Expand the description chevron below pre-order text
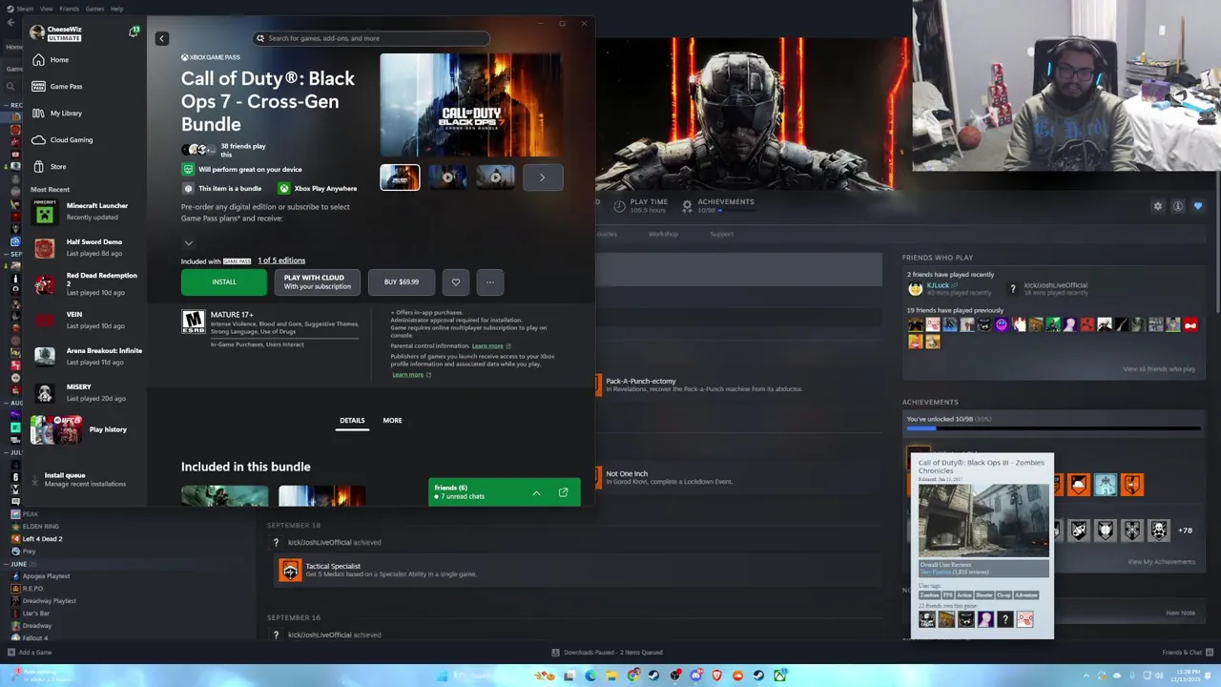Image resolution: width=1221 pixels, height=687 pixels. click(x=189, y=243)
